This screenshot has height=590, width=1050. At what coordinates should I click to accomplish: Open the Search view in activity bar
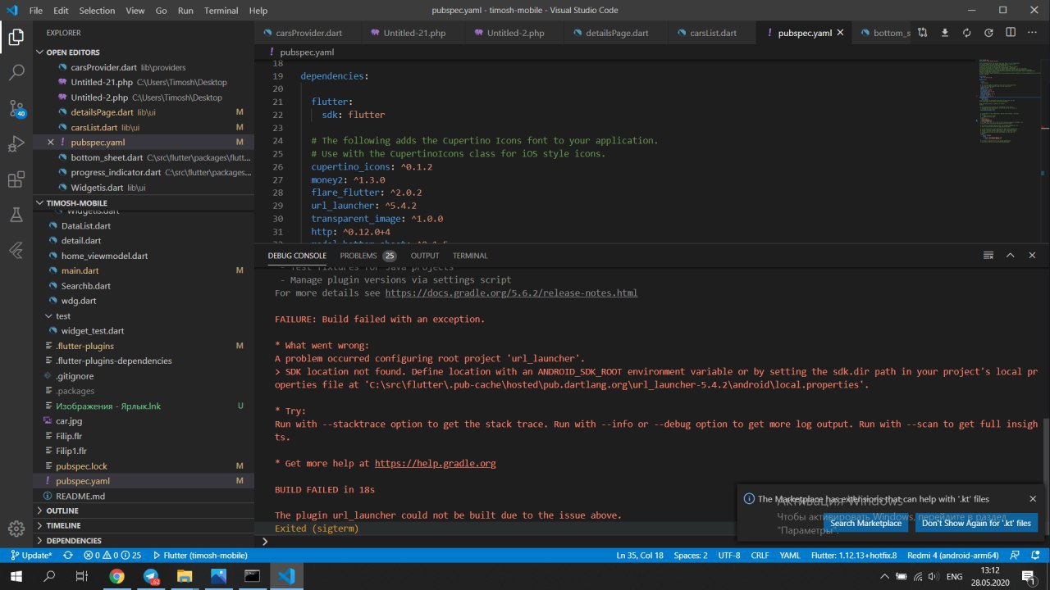click(16, 72)
